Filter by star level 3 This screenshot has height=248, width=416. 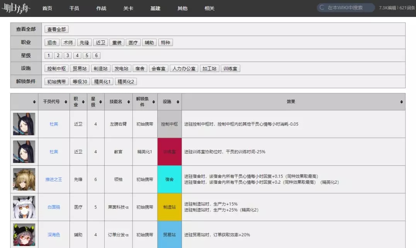(68, 55)
